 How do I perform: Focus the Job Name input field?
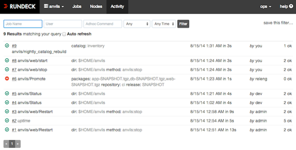click(x=23, y=24)
